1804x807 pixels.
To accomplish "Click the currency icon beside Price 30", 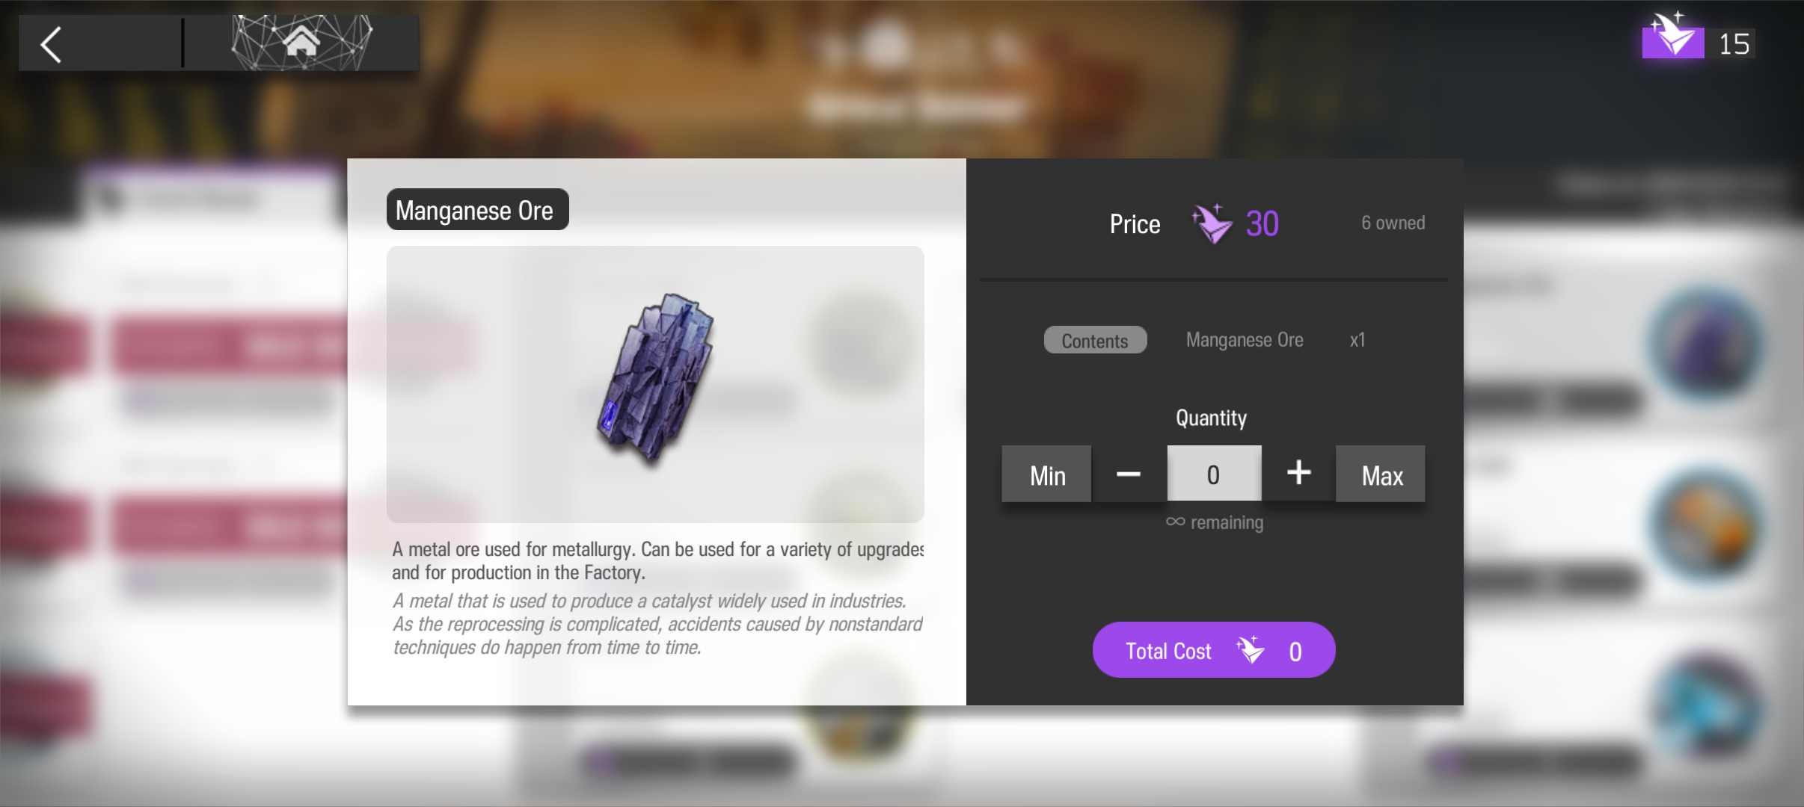I will pyautogui.click(x=1212, y=223).
